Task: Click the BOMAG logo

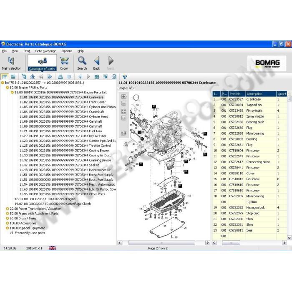Action: pyautogui.click(x=267, y=63)
